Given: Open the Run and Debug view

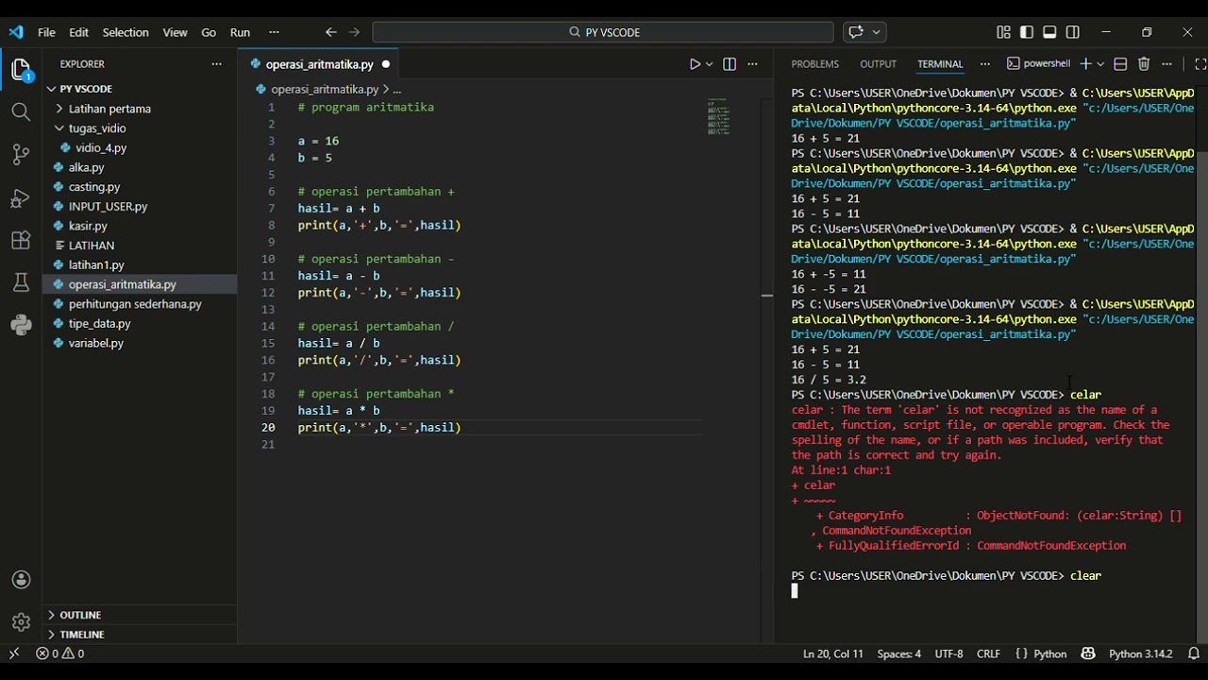Looking at the screenshot, I should coord(21,197).
